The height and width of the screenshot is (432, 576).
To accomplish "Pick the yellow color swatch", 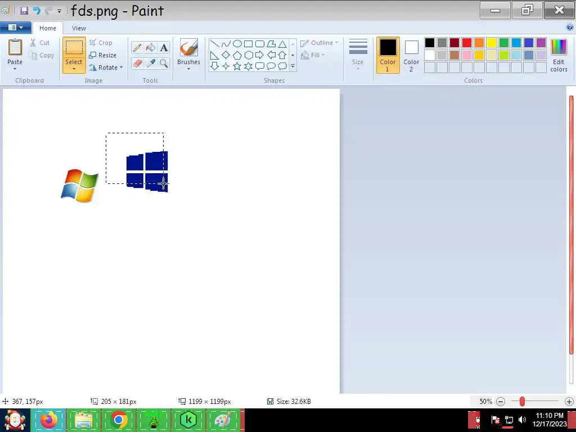I will tap(492, 43).
